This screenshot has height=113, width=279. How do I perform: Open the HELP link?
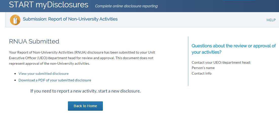coord(271,20)
